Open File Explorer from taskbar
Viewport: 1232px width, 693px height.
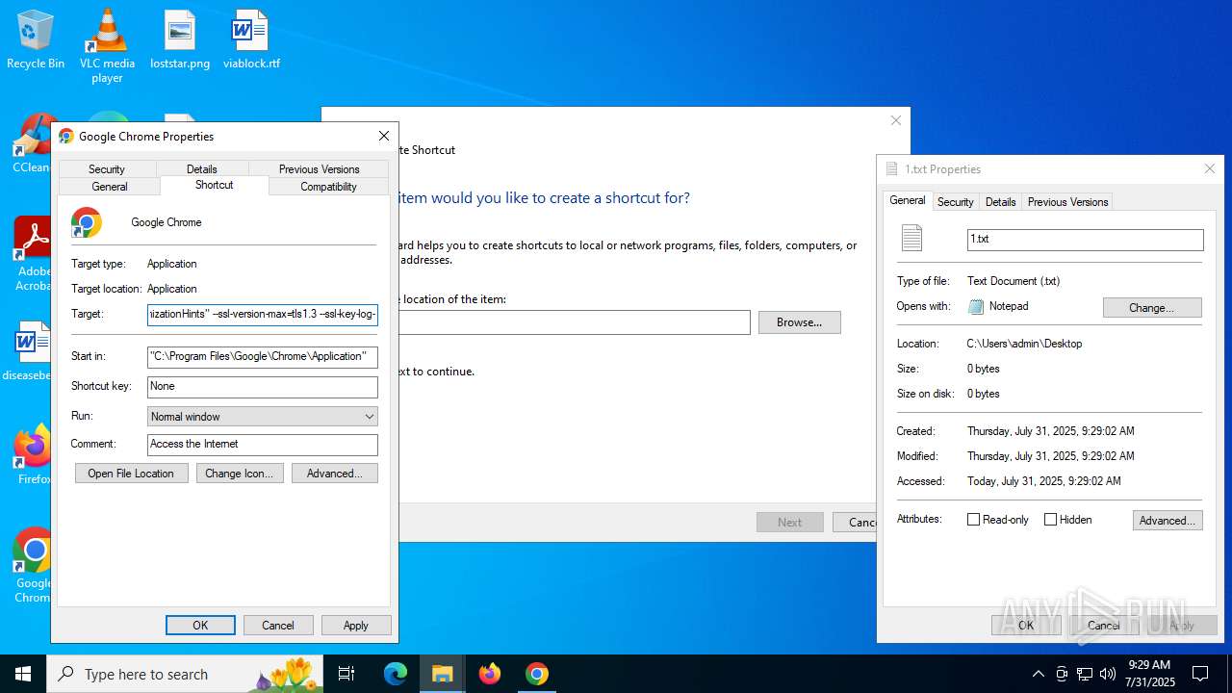pos(443,674)
